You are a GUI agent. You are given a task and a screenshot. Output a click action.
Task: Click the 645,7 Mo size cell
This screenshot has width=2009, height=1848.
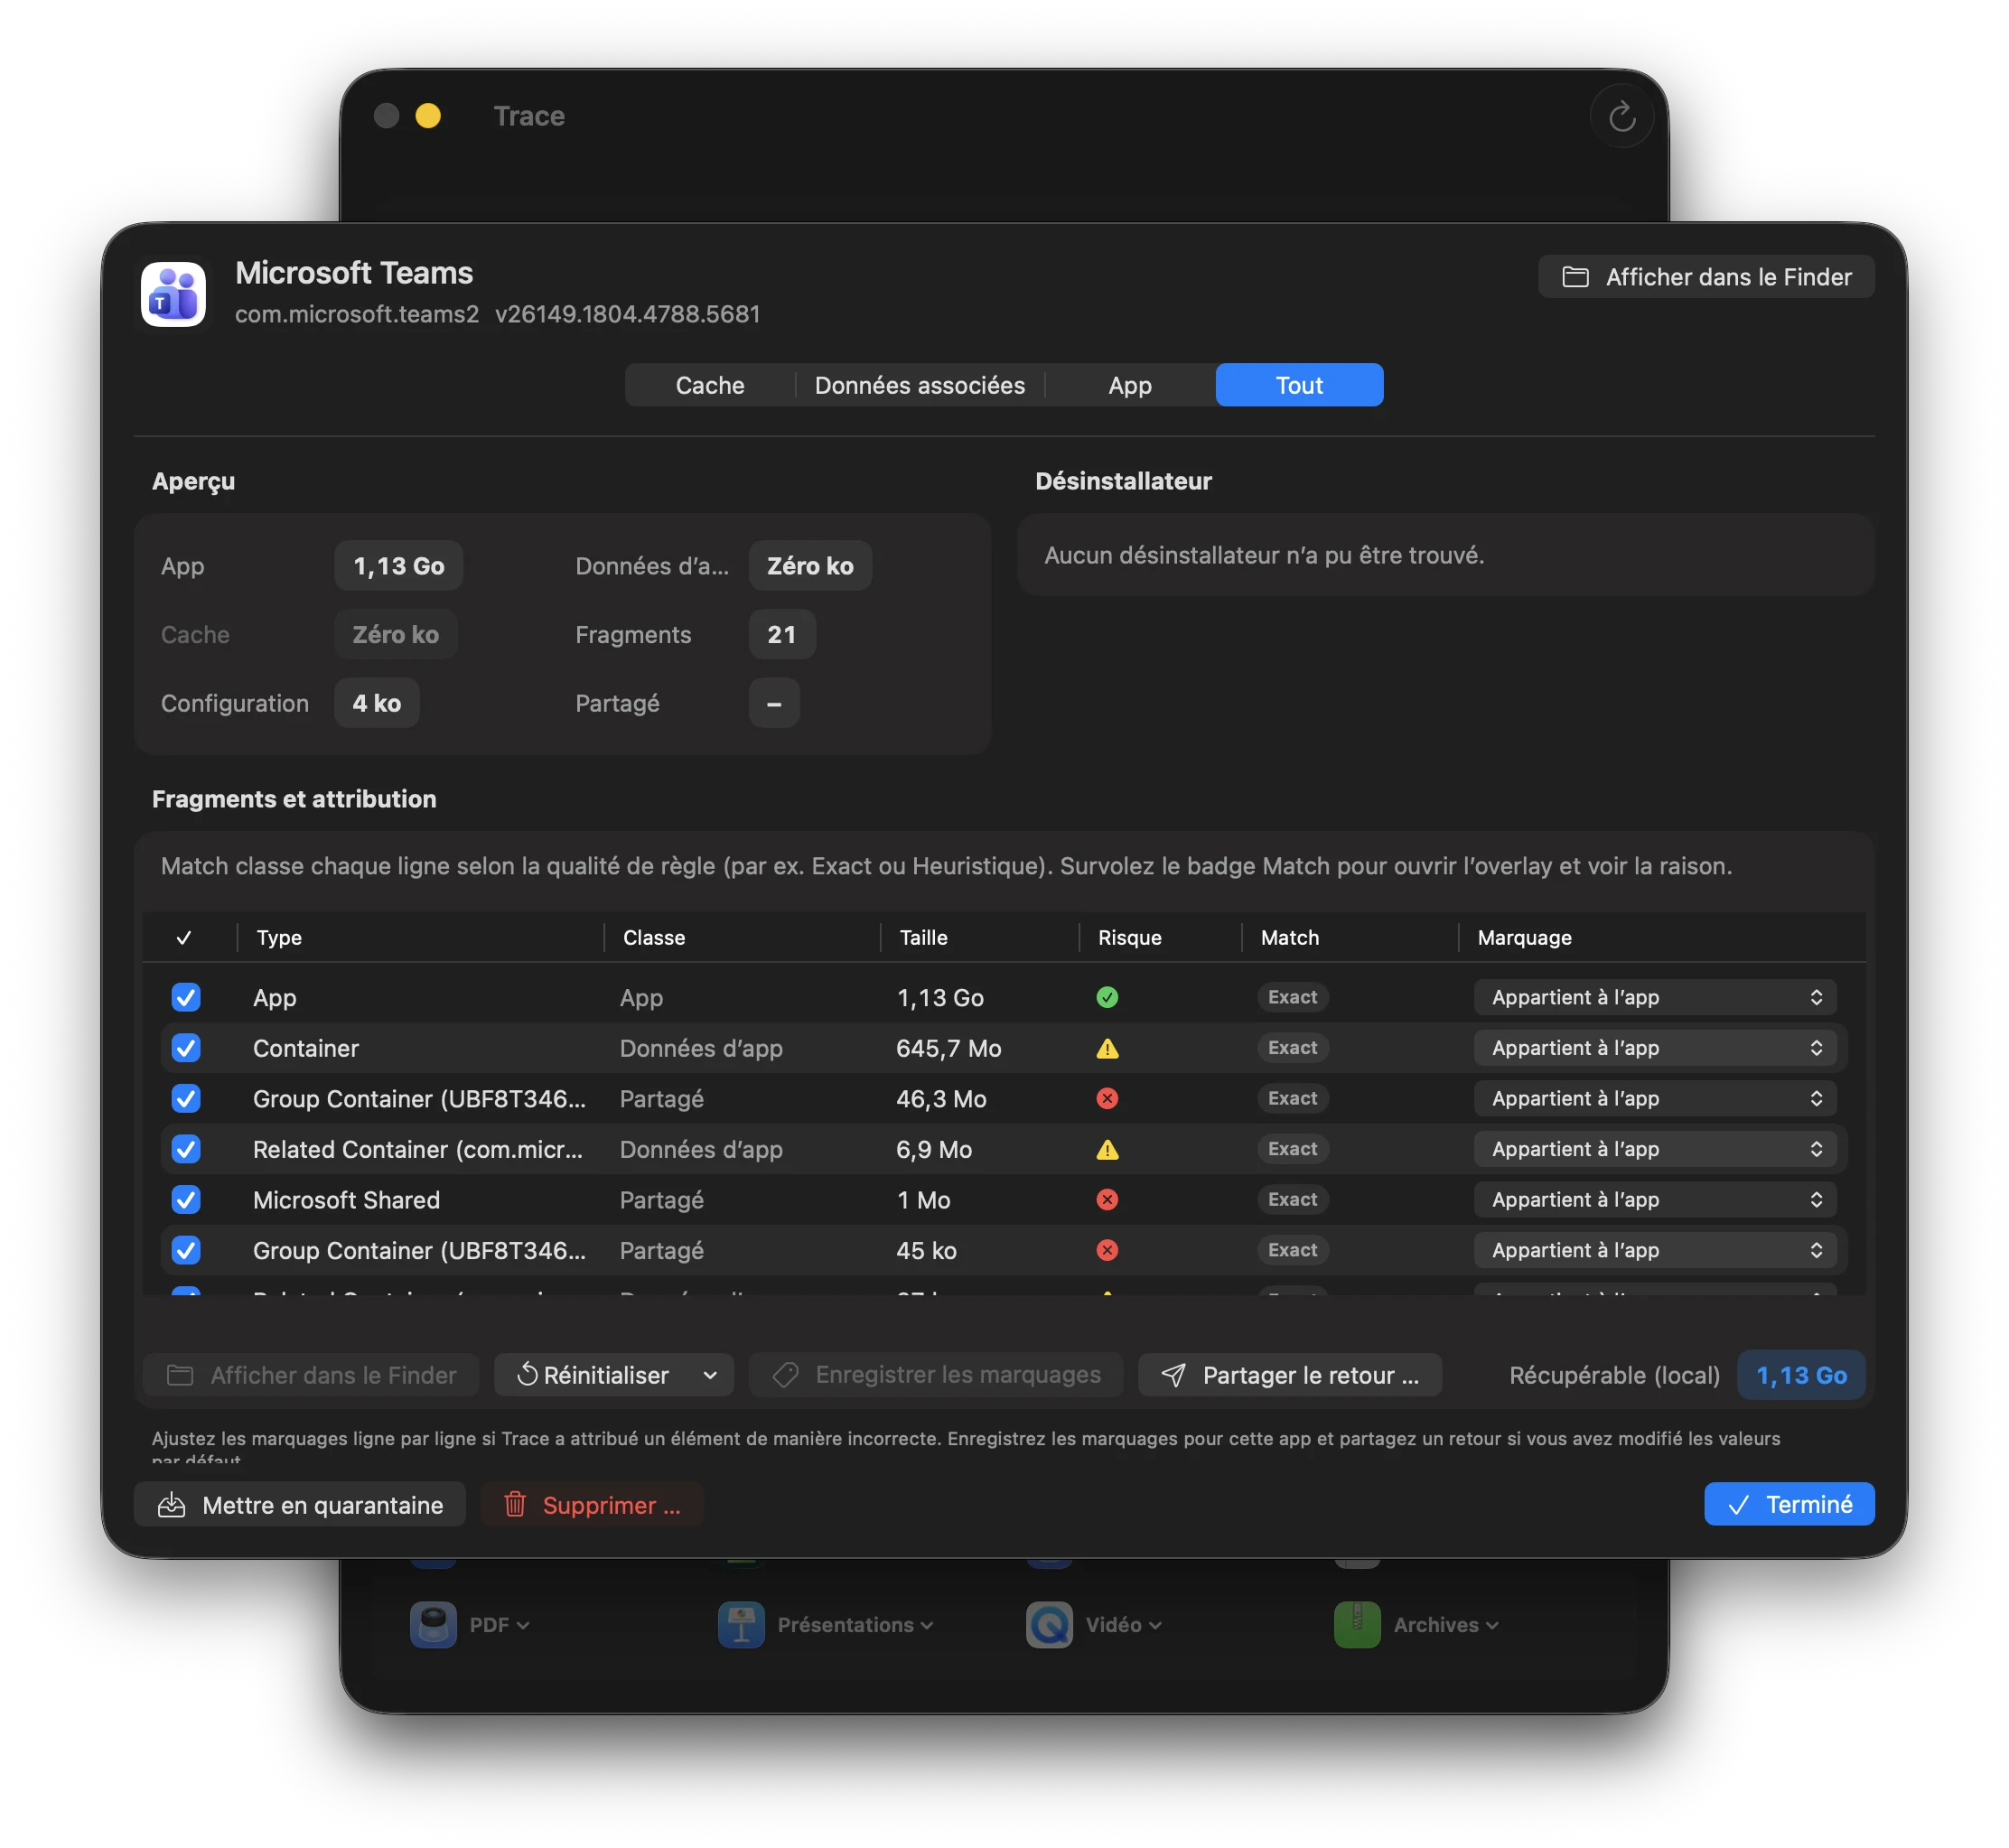coord(949,1048)
